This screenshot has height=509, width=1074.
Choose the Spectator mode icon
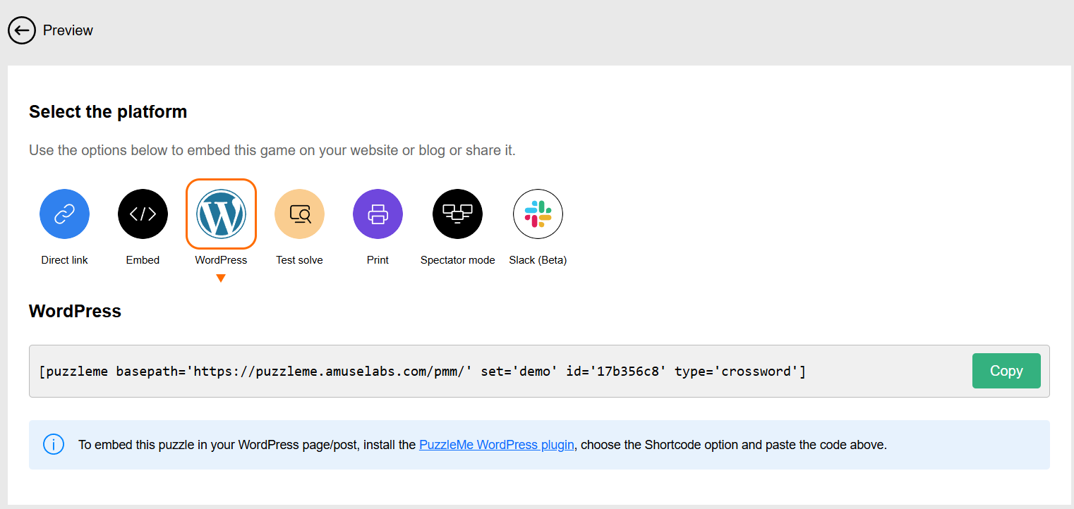pyautogui.click(x=457, y=214)
